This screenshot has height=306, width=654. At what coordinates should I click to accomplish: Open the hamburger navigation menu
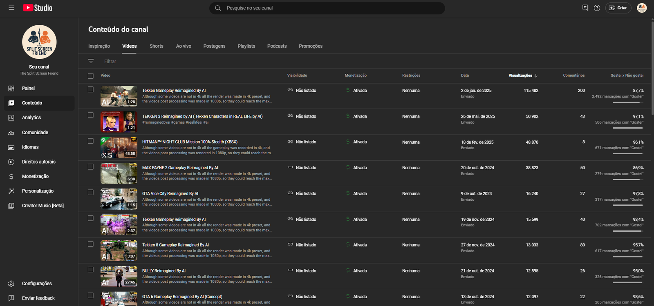11,8
